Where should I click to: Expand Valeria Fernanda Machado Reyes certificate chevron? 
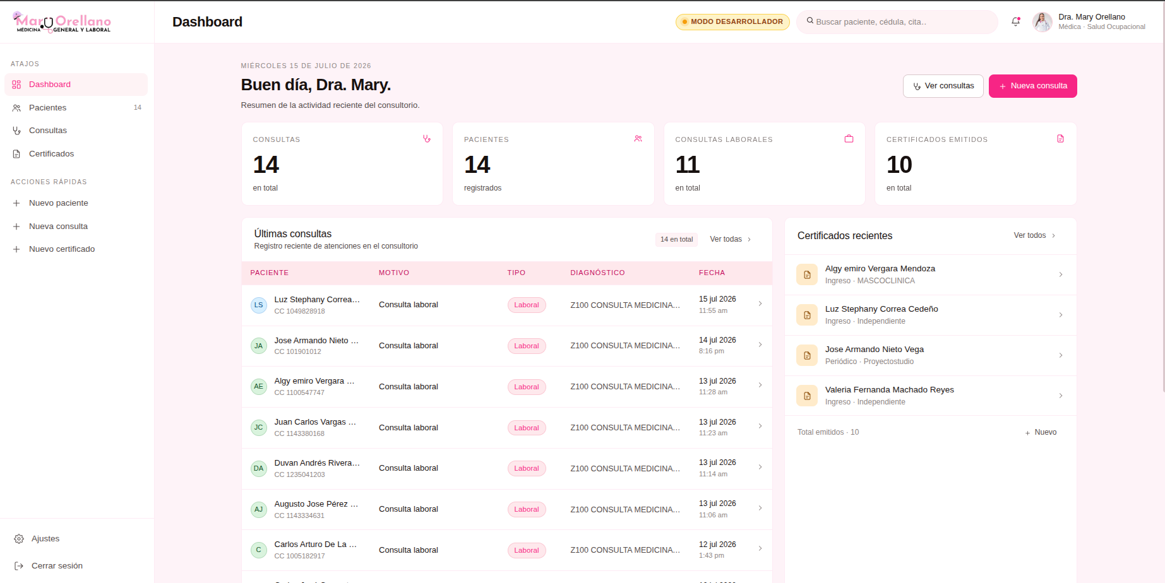[1061, 396]
